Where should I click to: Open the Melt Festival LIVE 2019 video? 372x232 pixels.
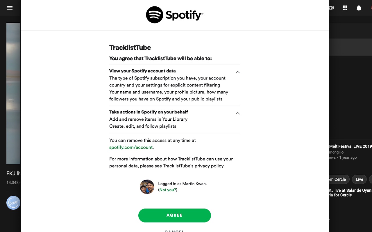[350, 146]
